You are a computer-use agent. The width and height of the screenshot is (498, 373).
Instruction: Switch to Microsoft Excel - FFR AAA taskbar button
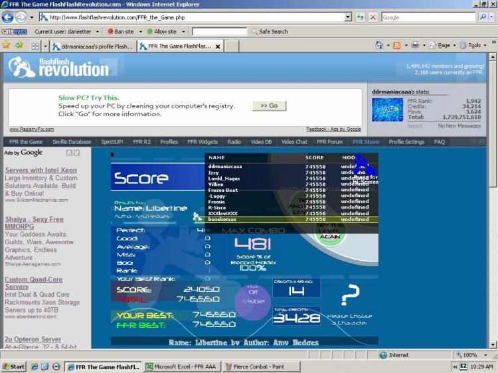(x=182, y=366)
